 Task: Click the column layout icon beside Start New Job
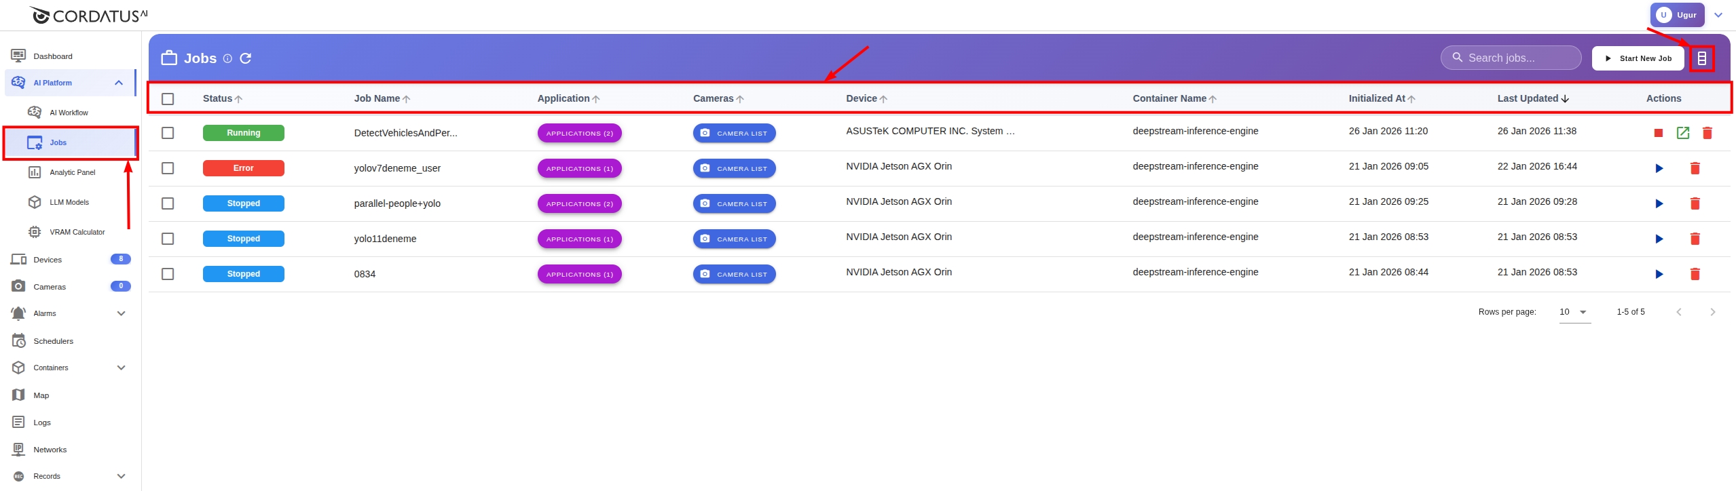pos(1701,59)
